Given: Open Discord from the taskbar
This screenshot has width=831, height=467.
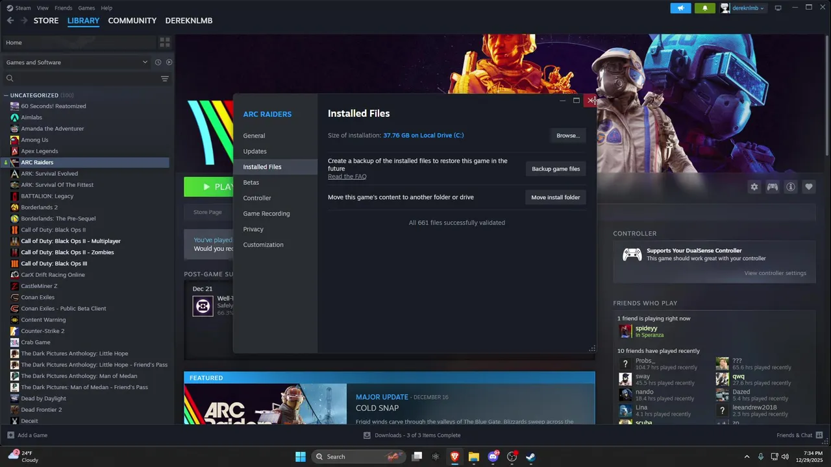Looking at the screenshot, I should point(493,457).
